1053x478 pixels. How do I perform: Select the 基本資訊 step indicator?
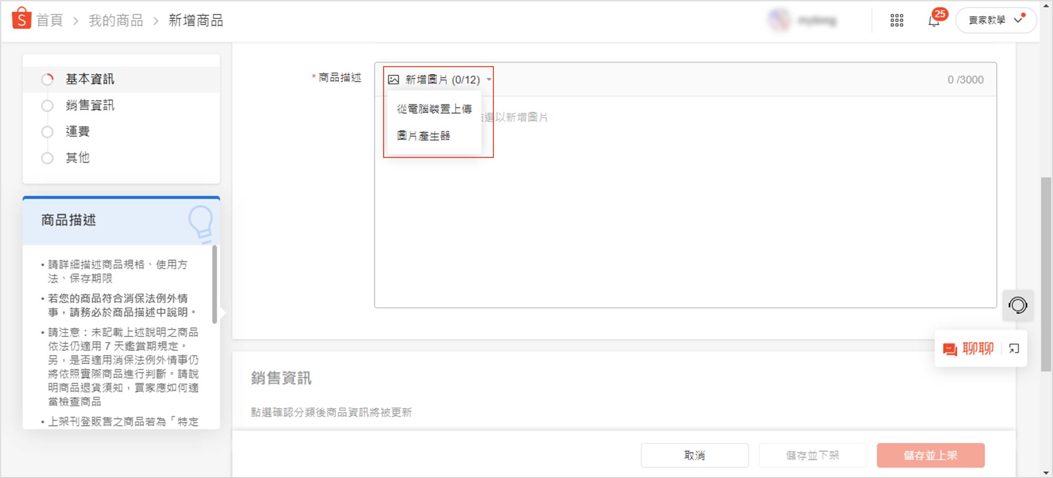47,79
